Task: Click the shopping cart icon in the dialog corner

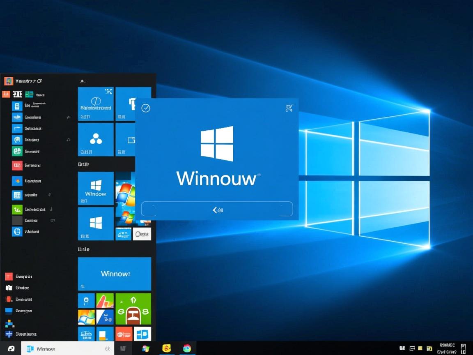Action: [x=289, y=108]
